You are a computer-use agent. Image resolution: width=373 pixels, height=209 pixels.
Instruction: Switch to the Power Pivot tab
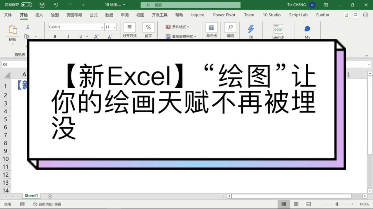(224, 15)
